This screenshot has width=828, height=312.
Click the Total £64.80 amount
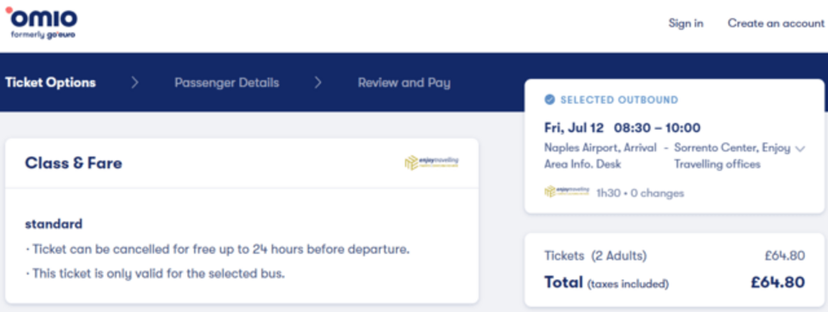[778, 282]
